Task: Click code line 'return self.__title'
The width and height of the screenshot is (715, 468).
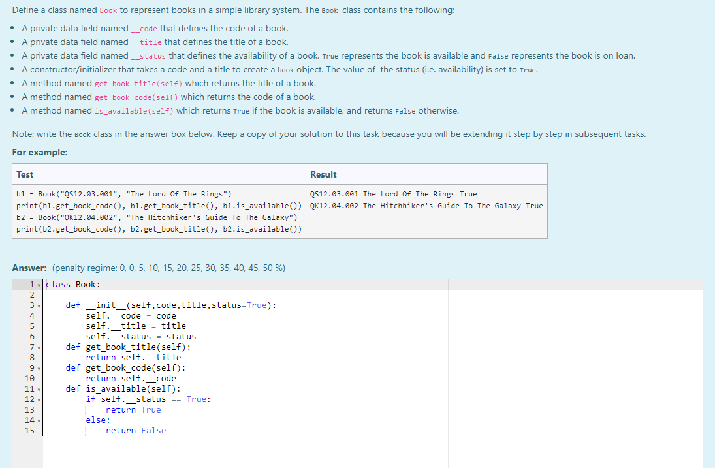Action: coord(133,358)
